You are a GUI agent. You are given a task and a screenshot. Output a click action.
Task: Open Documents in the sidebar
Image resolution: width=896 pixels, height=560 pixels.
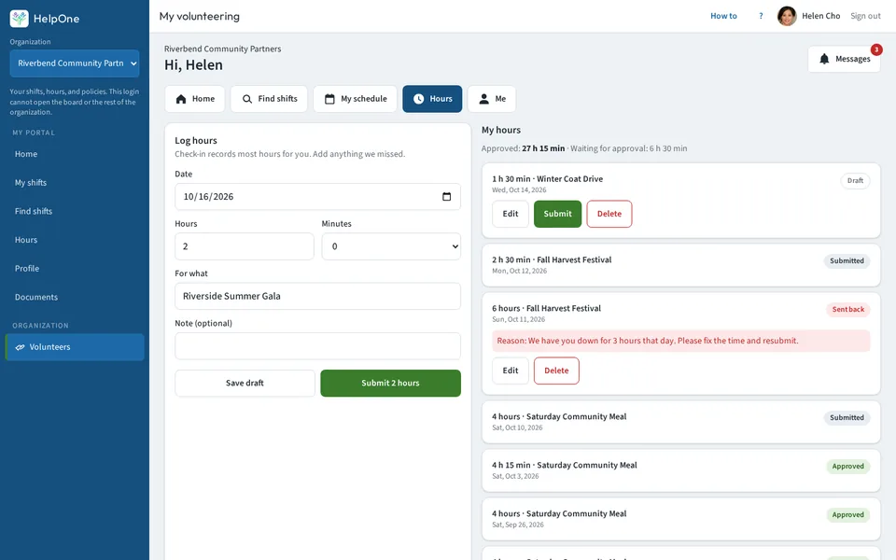pyautogui.click(x=75, y=297)
